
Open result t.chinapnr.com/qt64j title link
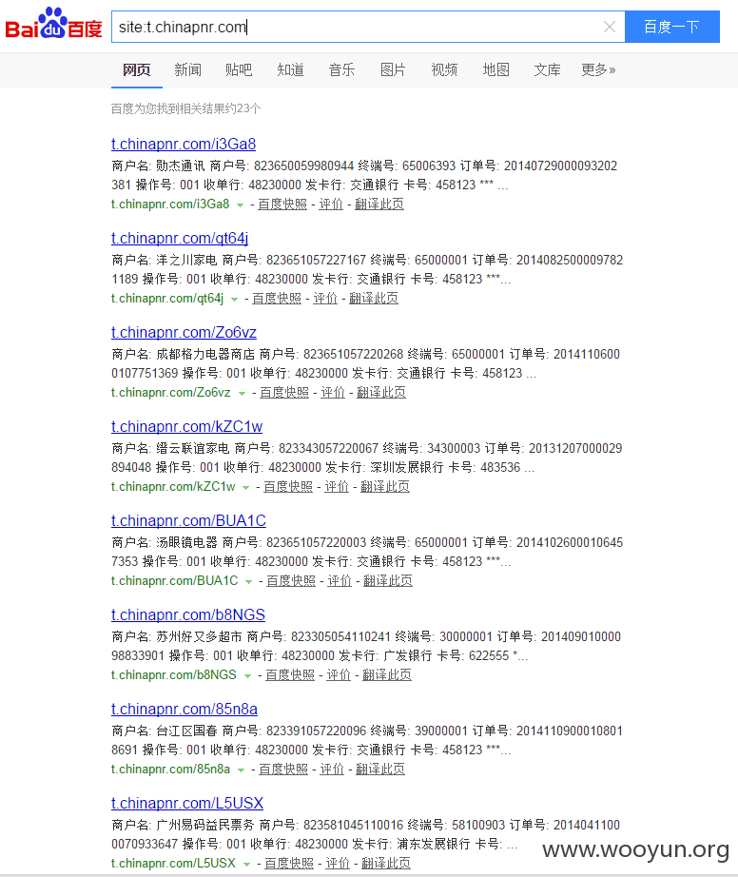click(x=180, y=238)
